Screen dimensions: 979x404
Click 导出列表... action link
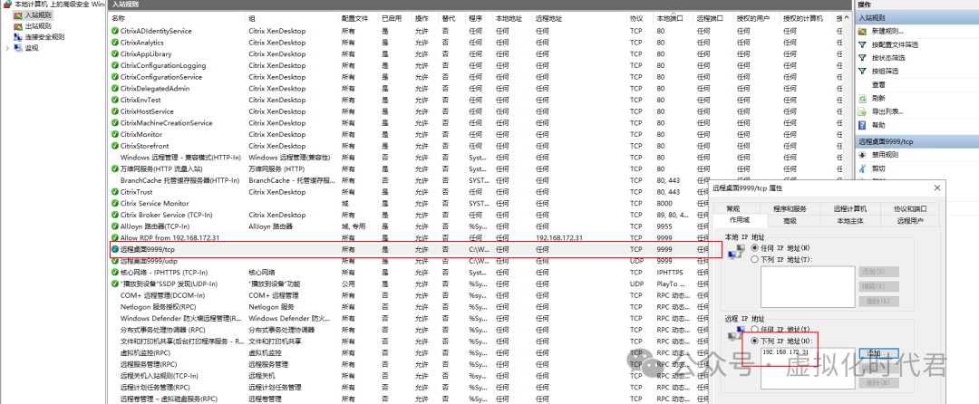click(887, 111)
